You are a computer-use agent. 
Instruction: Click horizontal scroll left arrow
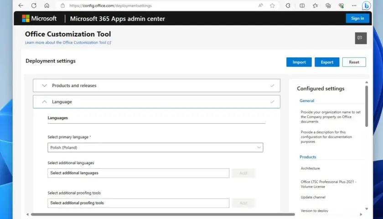click(x=27, y=214)
